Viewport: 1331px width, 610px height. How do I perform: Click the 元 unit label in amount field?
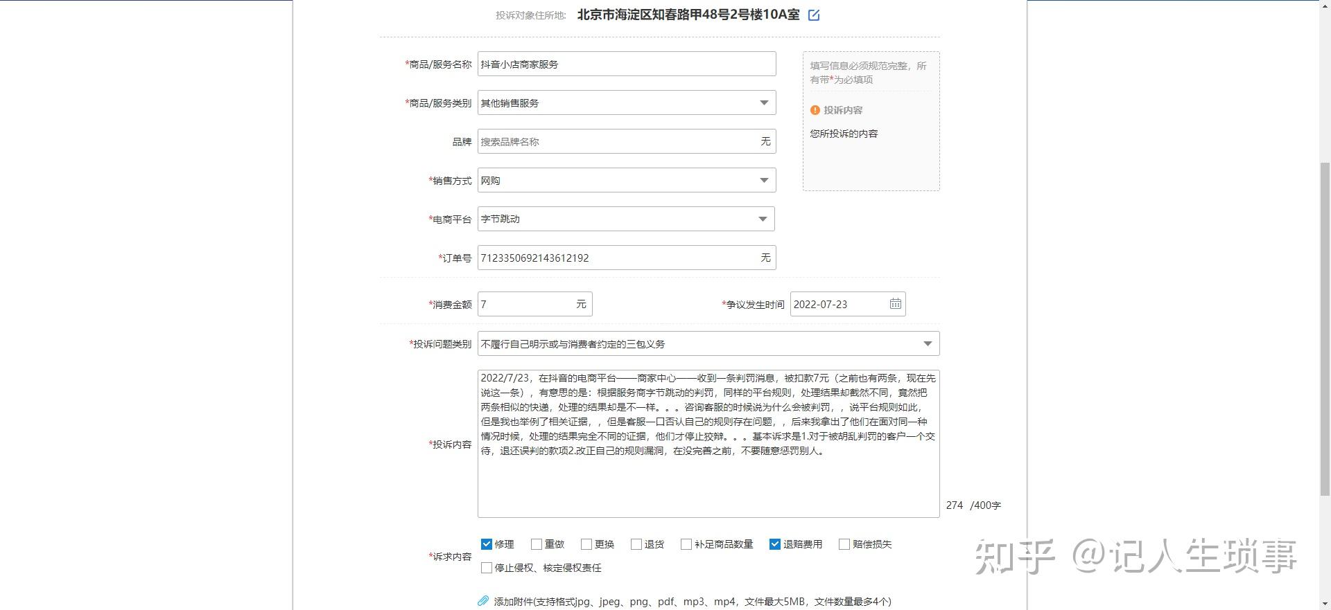(x=581, y=304)
